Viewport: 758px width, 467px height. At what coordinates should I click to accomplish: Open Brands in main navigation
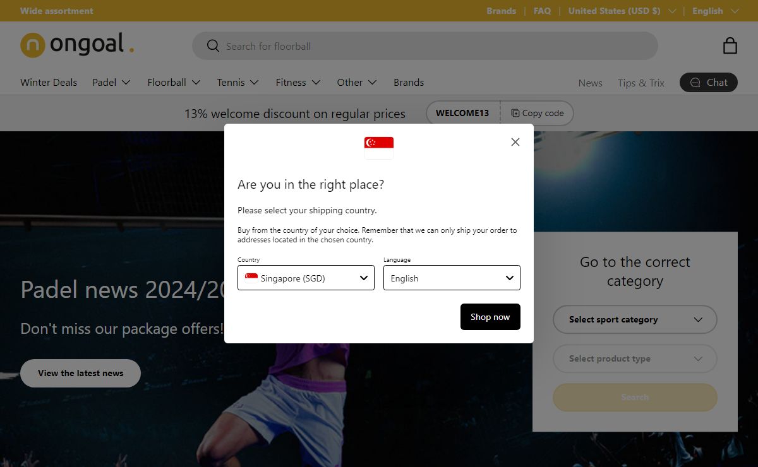pyautogui.click(x=409, y=83)
